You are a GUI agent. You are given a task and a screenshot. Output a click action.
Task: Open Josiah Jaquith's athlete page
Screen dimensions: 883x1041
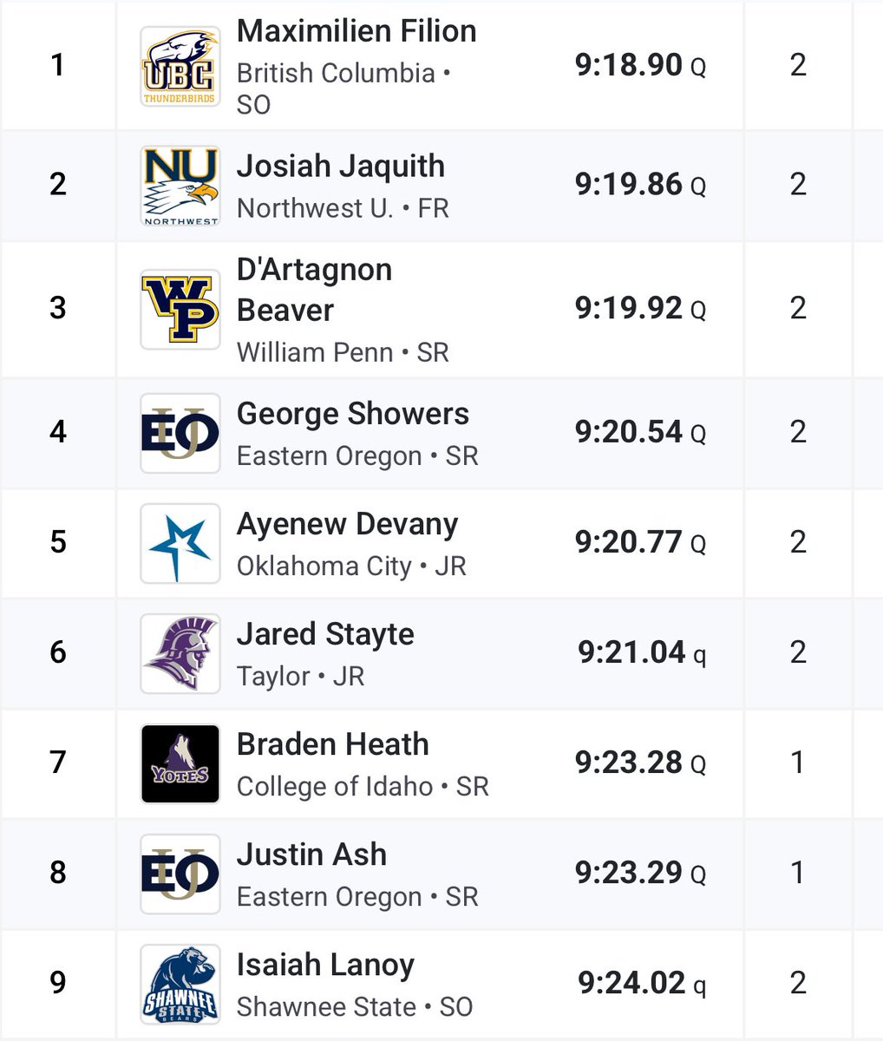(x=340, y=167)
